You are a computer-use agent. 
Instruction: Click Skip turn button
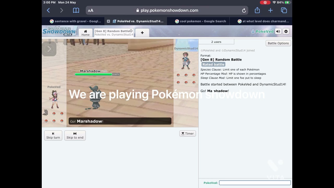point(53,135)
